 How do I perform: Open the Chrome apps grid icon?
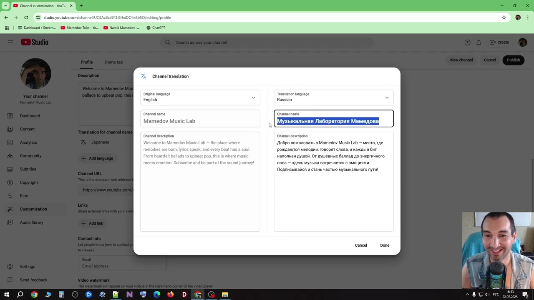[x=7, y=28]
